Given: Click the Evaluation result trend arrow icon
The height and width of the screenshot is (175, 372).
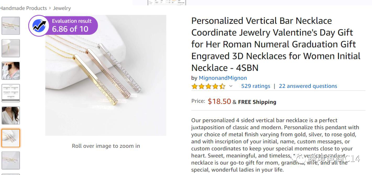Looking at the screenshot, I should 39,26.
